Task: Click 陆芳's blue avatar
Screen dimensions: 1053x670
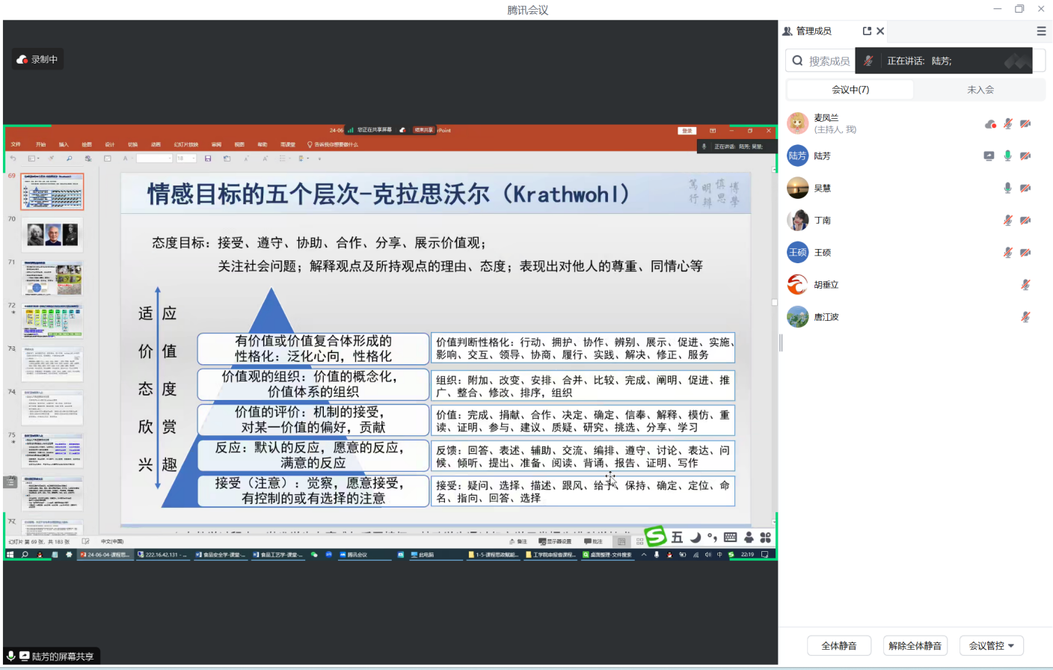Action: 797,156
